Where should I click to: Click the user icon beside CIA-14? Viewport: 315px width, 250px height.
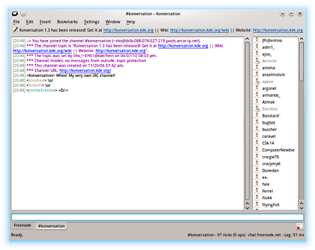pyautogui.click(x=257, y=143)
